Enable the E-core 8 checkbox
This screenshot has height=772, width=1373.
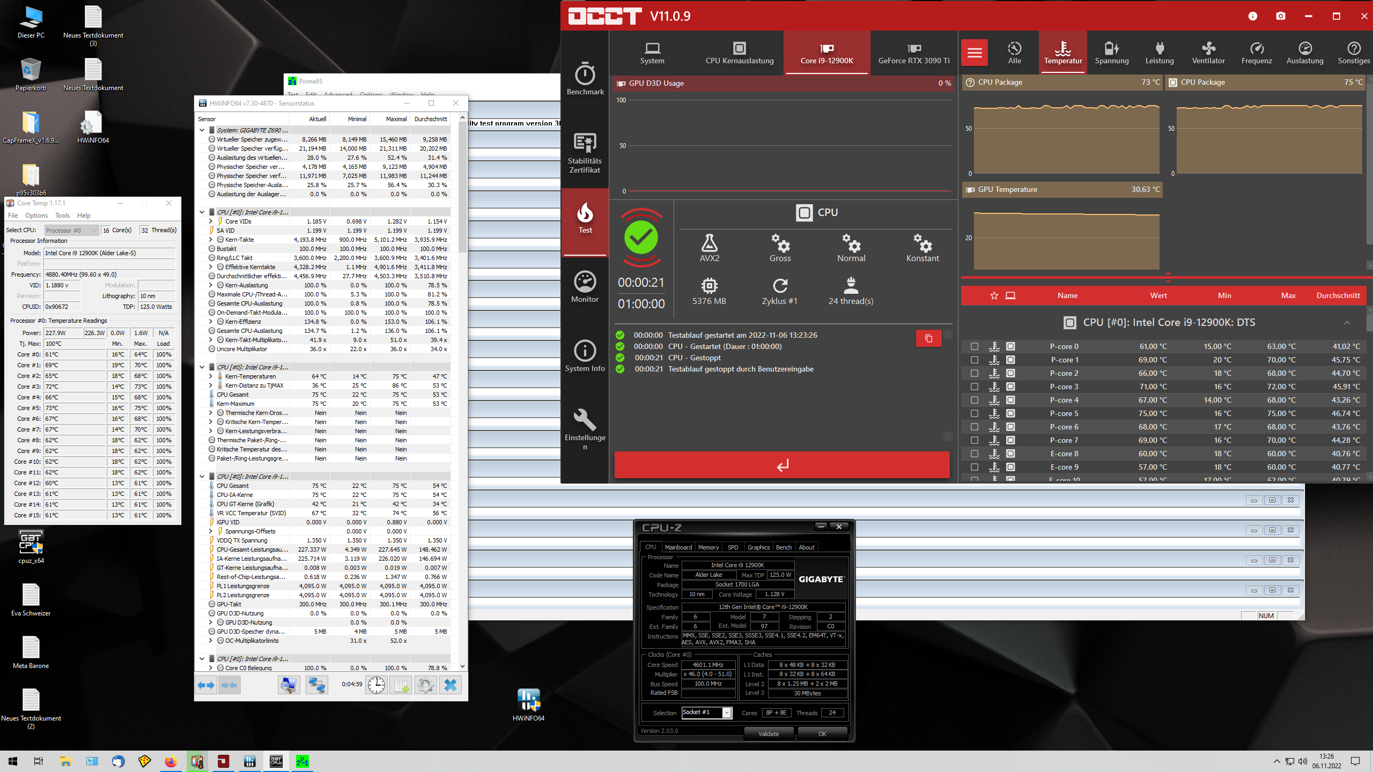click(974, 454)
